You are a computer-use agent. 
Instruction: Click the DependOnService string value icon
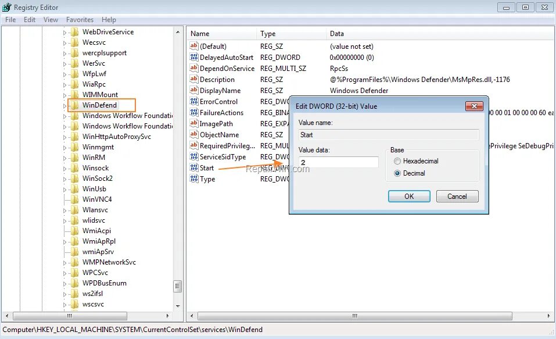coord(194,68)
